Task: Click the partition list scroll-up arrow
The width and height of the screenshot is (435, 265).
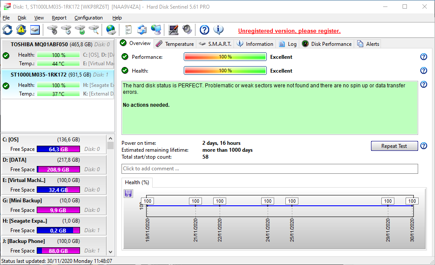Action: click(110, 138)
